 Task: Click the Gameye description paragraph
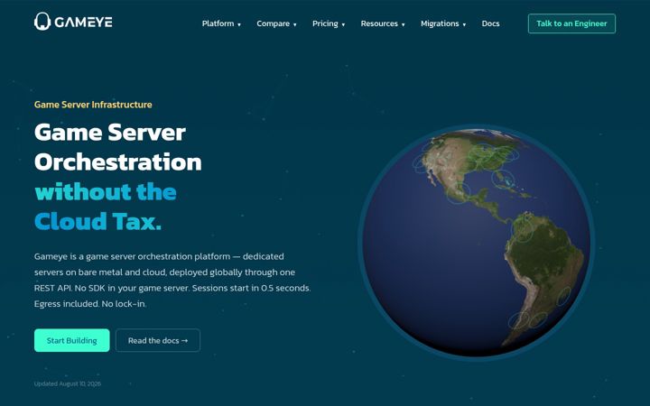(172, 280)
